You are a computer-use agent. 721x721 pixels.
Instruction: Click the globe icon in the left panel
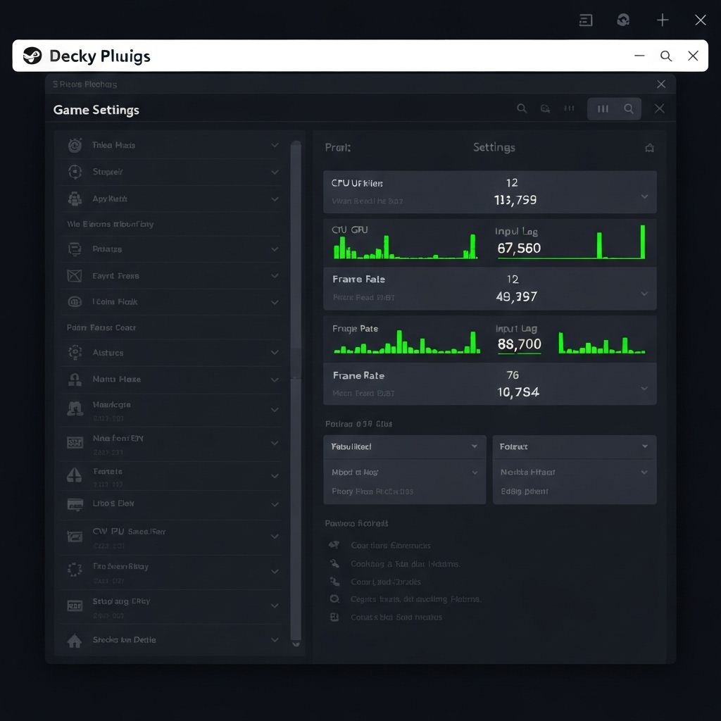(75, 301)
